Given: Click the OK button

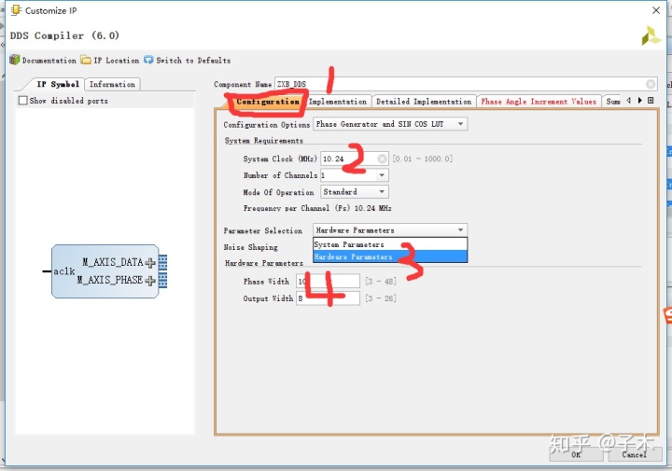Looking at the screenshot, I should pyautogui.click(x=576, y=454).
